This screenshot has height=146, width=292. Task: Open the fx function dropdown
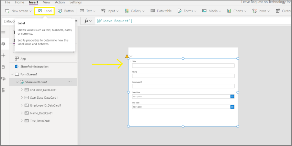(88, 21)
